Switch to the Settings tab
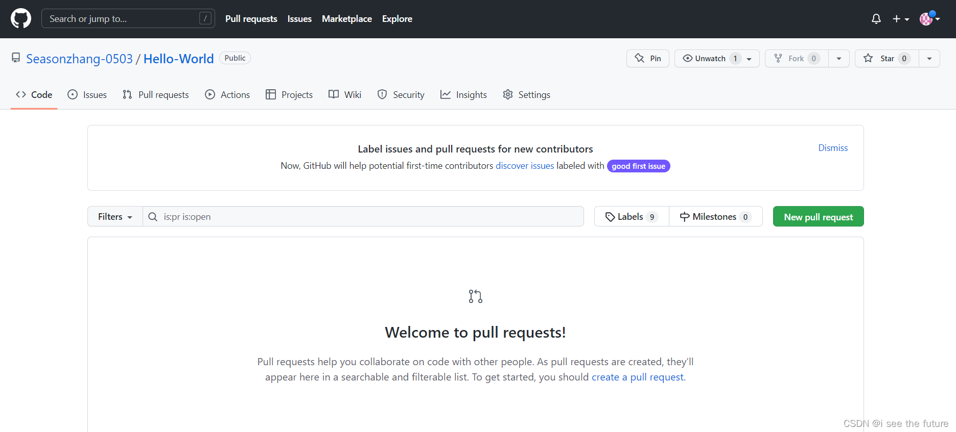 527,94
